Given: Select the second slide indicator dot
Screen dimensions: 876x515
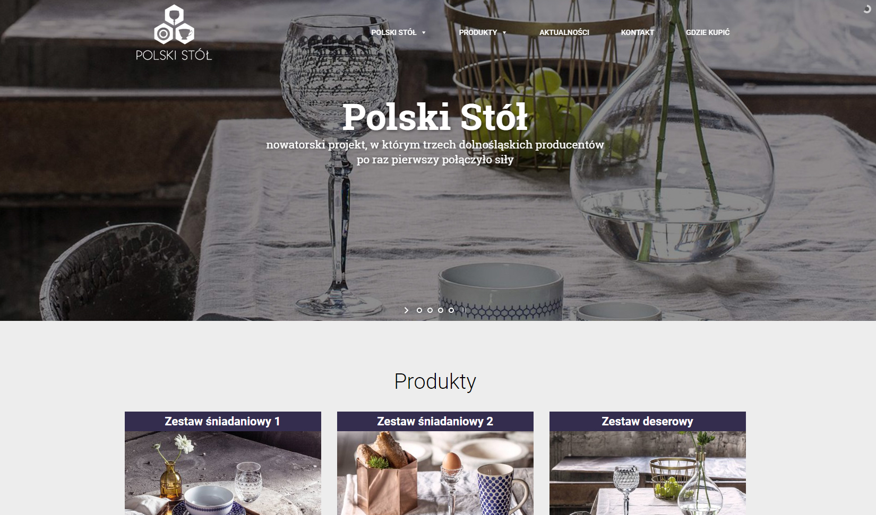Looking at the screenshot, I should (430, 310).
